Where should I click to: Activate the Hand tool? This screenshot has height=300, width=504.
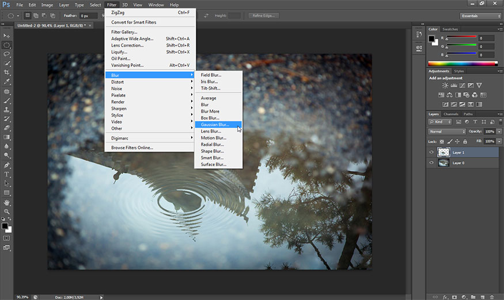coord(7,202)
